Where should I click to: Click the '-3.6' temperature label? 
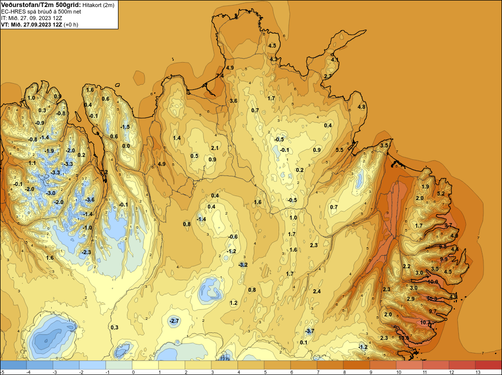[x=90, y=200]
